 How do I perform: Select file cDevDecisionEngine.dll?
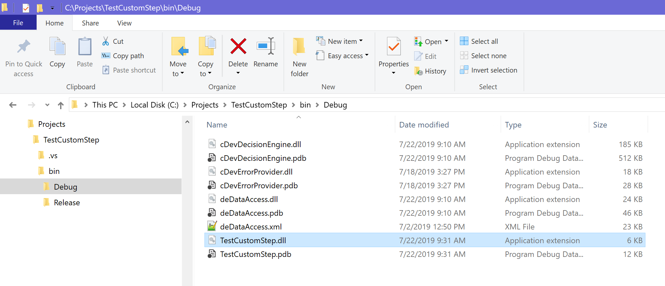tap(260, 144)
